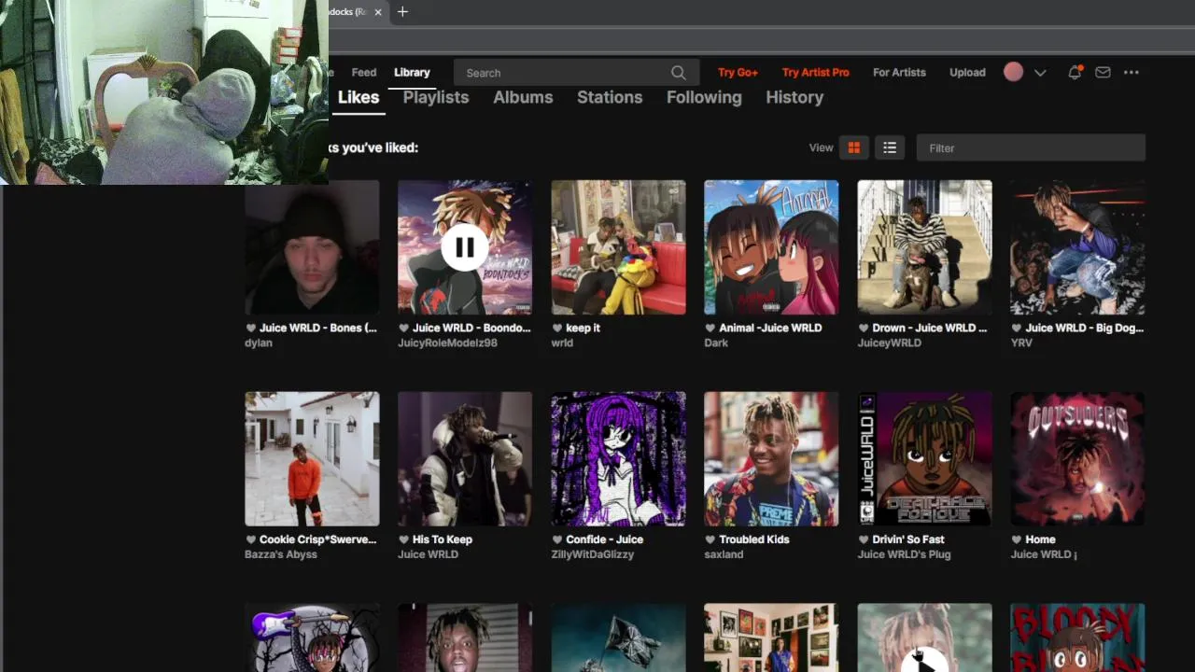Open Drown - Juice WRLD cover art
Viewport: 1195px width, 672px height.
point(924,247)
